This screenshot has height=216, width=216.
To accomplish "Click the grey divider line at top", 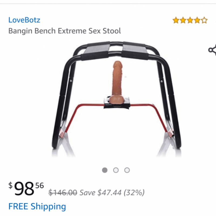I will point(108,4).
